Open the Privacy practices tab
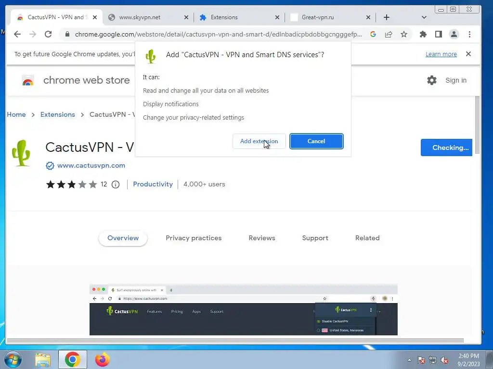The image size is (493, 369). 194,238
